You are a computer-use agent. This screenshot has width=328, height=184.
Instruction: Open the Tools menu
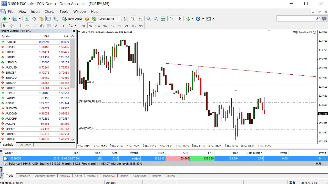pyautogui.click(x=64, y=11)
